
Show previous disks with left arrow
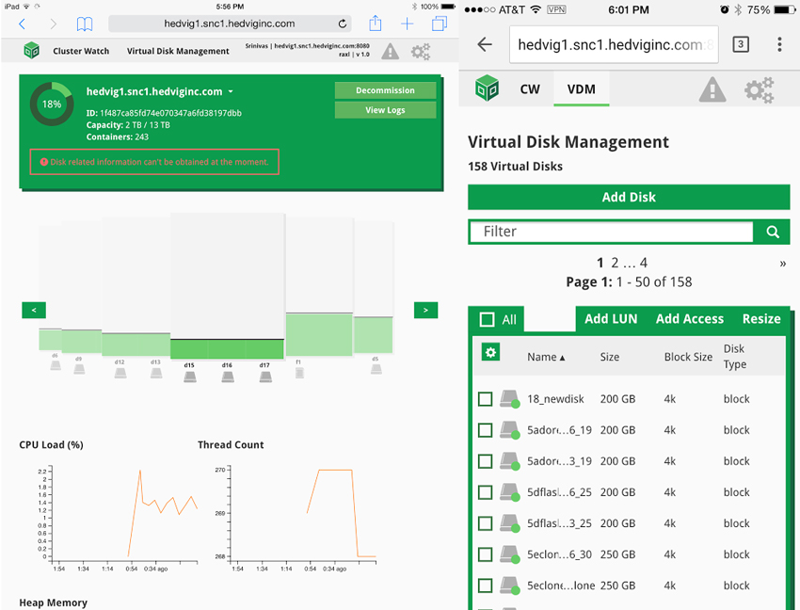click(34, 310)
